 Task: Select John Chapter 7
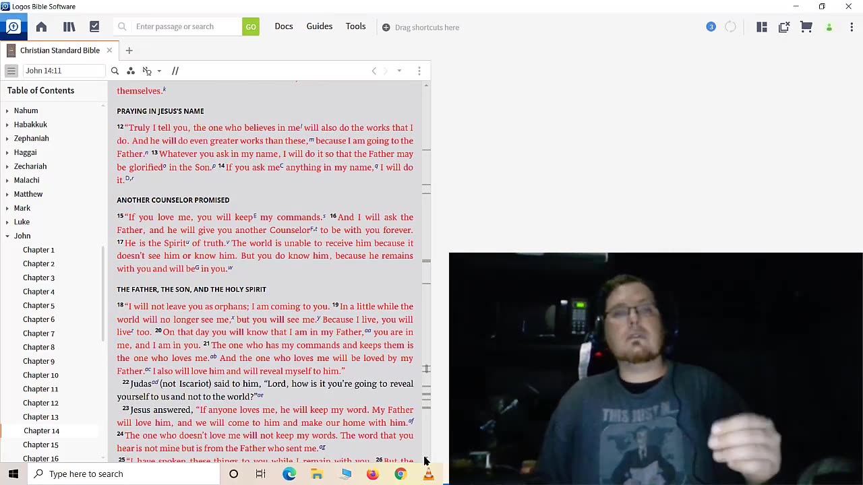coord(38,333)
